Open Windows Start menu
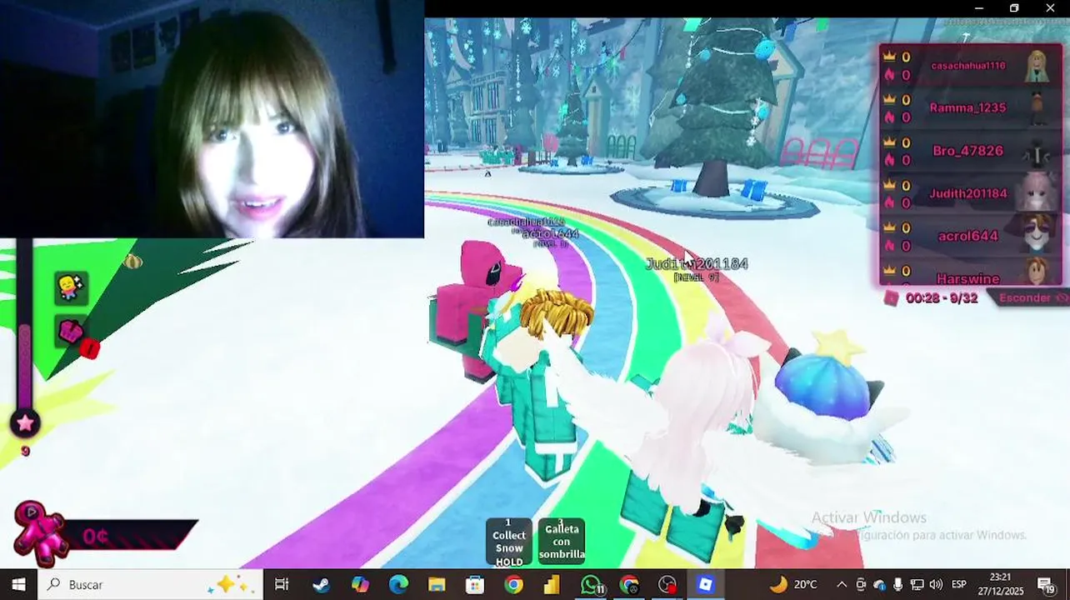Image resolution: width=1070 pixels, height=600 pixels. 18,584
